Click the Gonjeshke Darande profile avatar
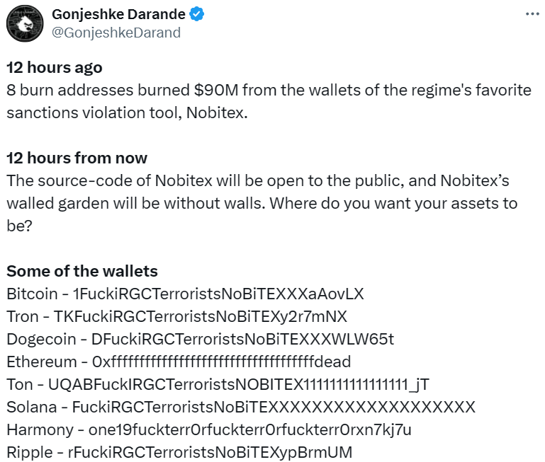 (24, 23)
